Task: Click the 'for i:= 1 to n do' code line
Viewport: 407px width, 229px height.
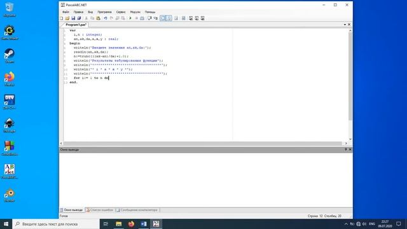Action: [x=92, y=78]
